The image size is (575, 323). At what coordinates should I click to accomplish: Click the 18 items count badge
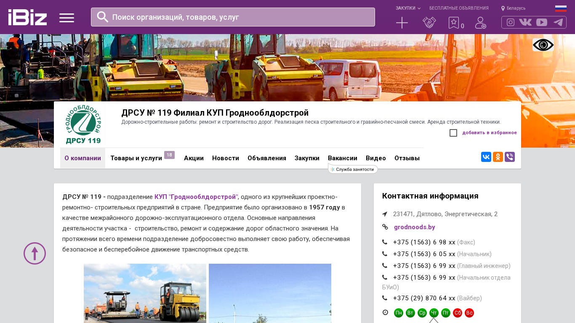(169, 155)
